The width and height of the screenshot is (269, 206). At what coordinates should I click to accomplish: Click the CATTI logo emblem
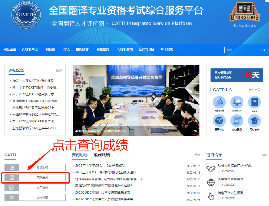(26, 15)
